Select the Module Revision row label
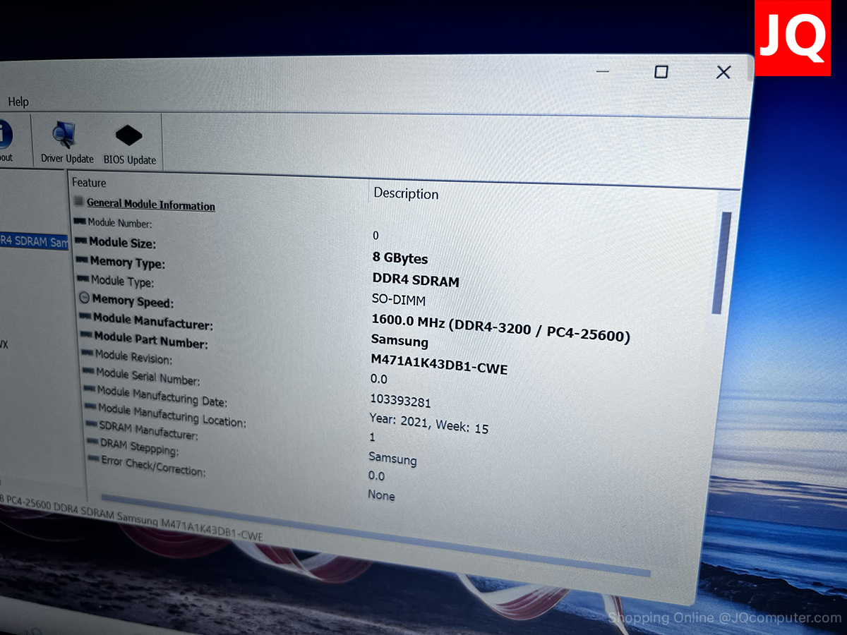The height and width of the screenshot is (635, 847). pos(134,358)
